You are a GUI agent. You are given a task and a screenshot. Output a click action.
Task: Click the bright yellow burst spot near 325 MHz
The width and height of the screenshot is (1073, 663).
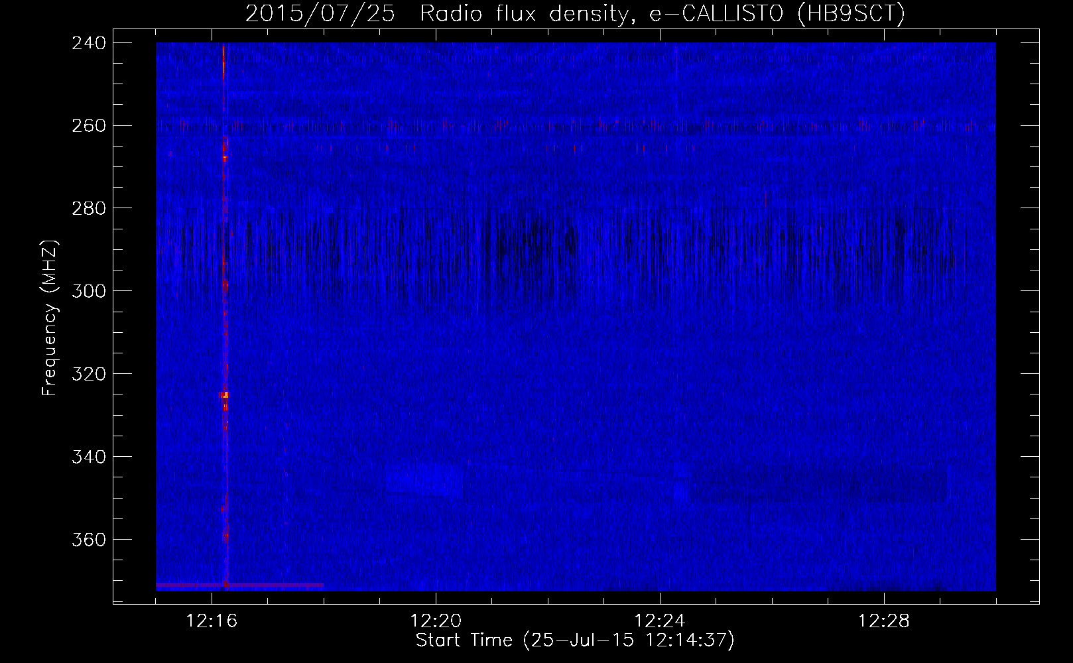[x=224, y=394]
